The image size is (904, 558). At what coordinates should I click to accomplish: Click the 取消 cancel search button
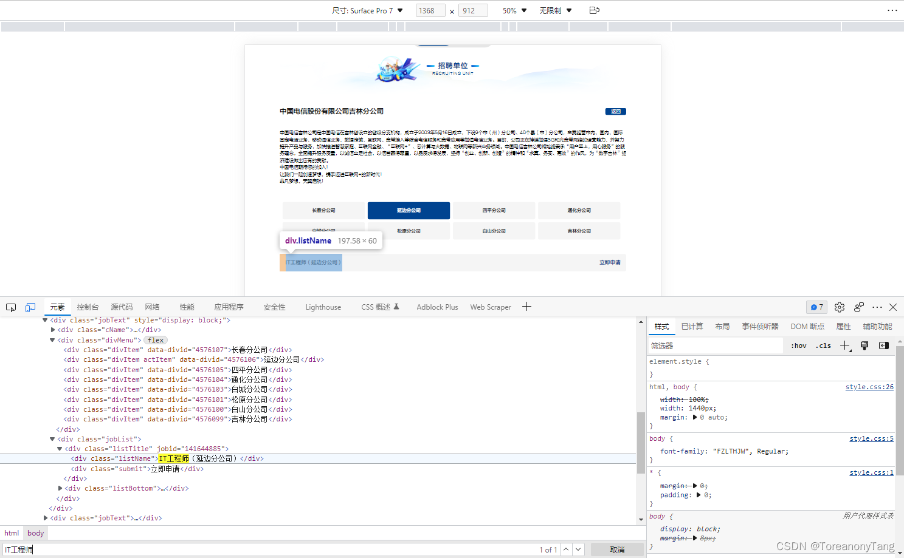pyautogui.click(x=617, y=549)
